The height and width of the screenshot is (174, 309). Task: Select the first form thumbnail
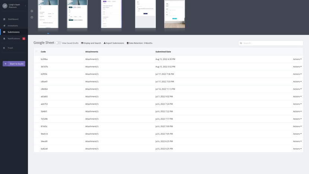click(48, 14)
